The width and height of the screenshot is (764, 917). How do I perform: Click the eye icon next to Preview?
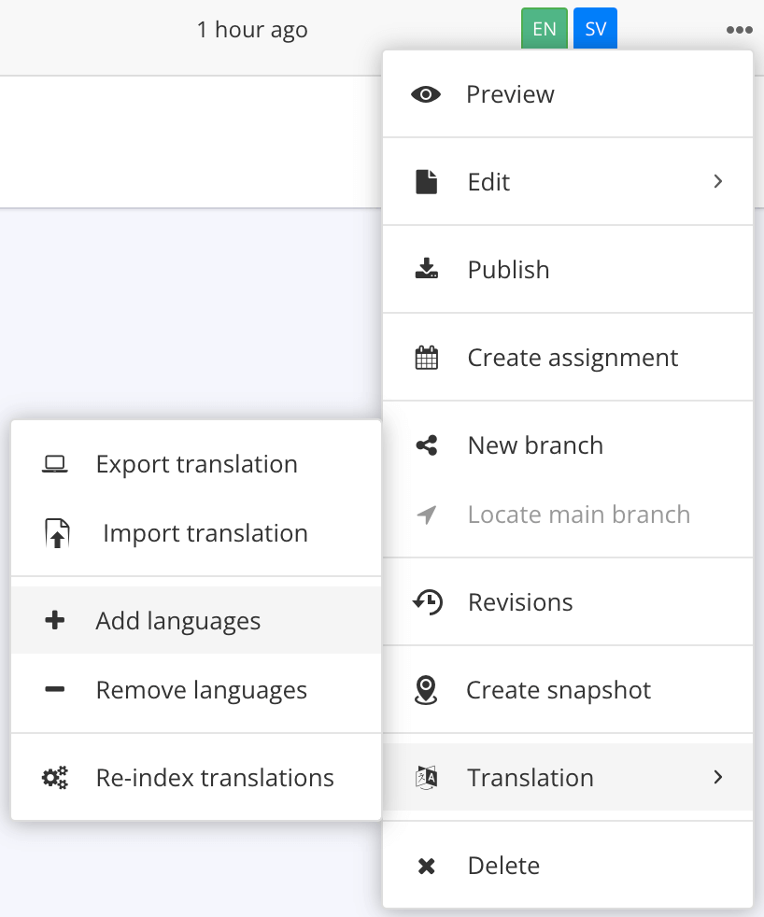426,93
